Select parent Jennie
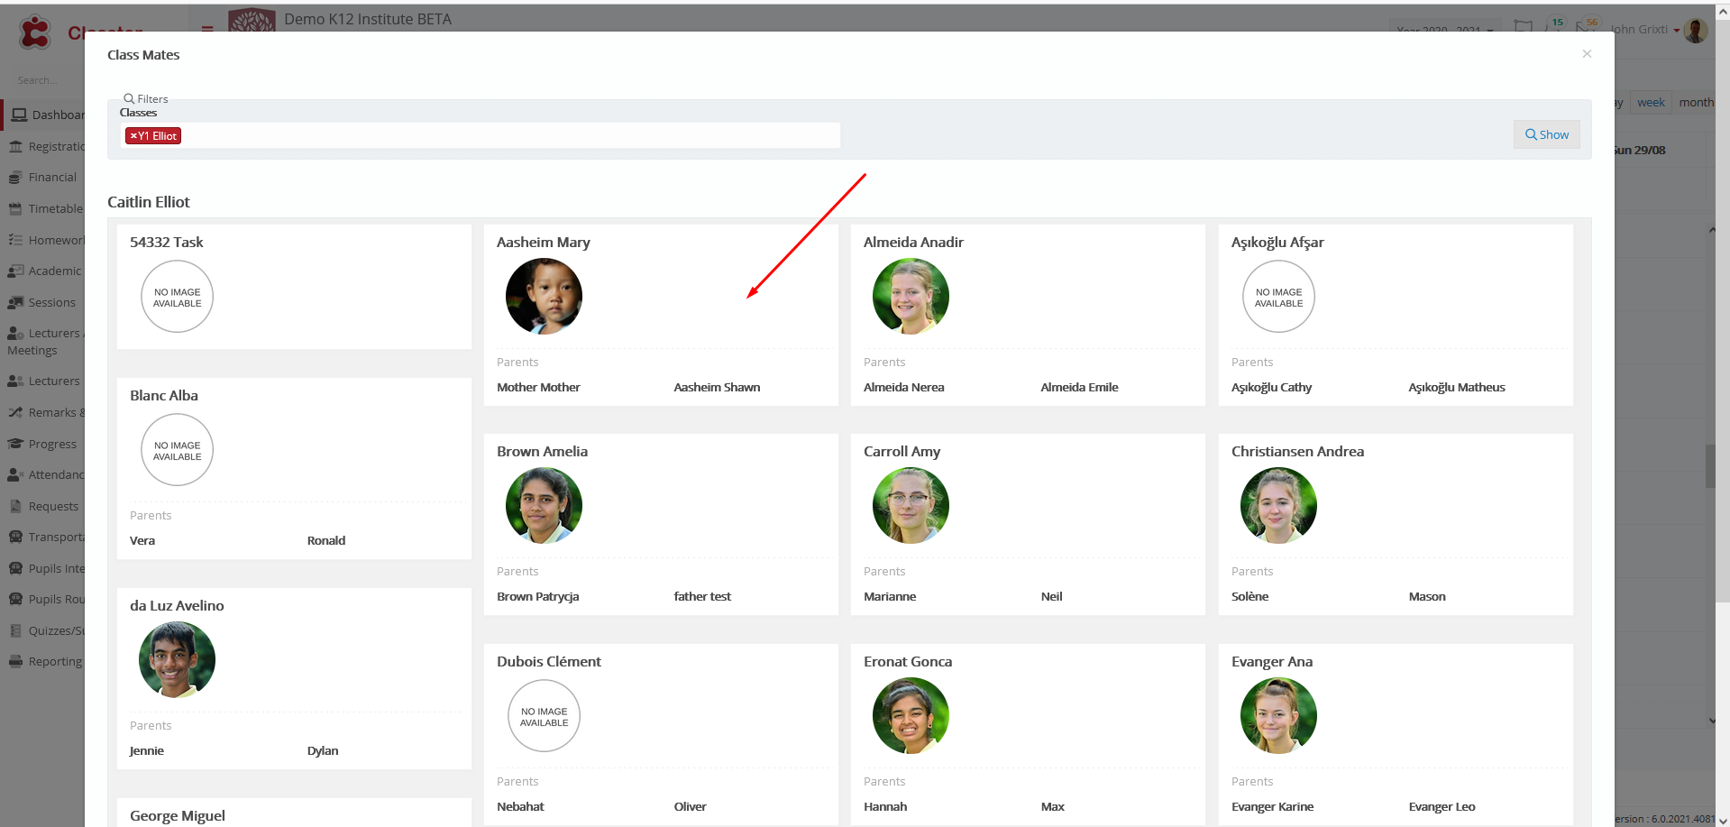1730x827 pixels. tap(146, 750)
